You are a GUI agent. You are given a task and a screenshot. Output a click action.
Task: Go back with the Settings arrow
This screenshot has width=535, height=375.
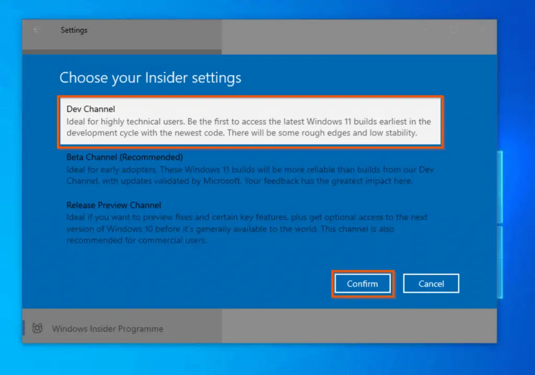pyautogui.click(x=37, y=30)
